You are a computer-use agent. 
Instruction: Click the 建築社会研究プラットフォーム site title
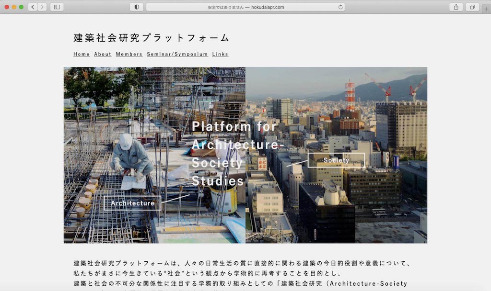coord(152,38)
